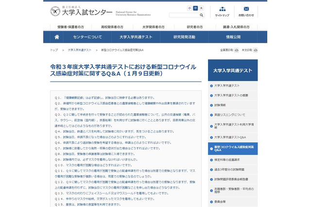Click the 本文印刷 printer icon
Screen dimensions: 311x207
click(x=256, y=50)
